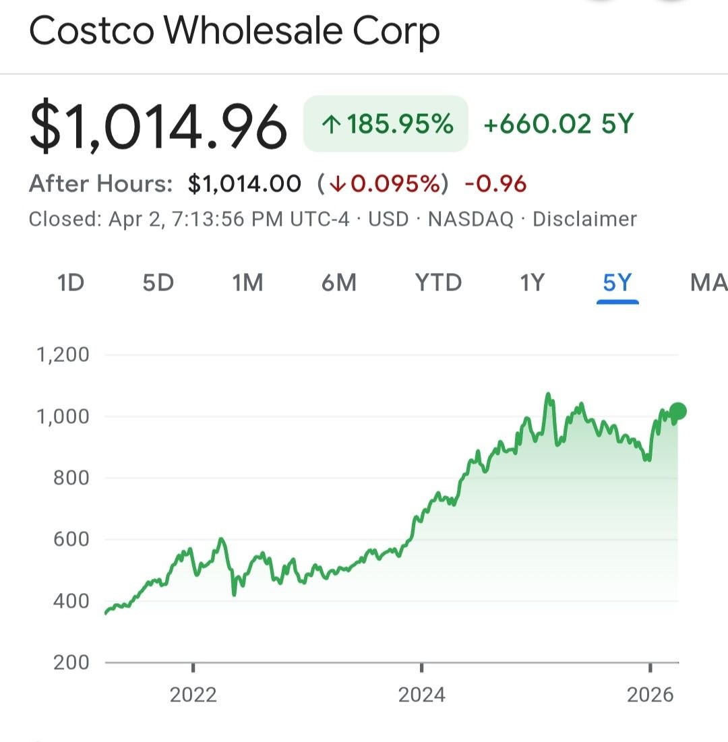The image size is (728, 742).
Task: Click the 2026 label on chart axis
Action: 650,695
